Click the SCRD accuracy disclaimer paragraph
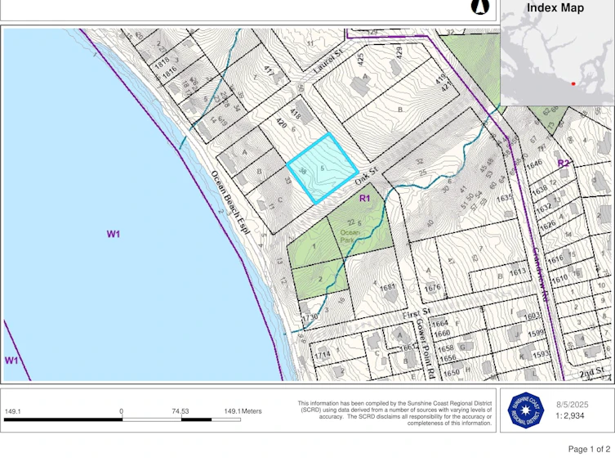The height and width of the screenshot is (462, 615). point(394,413)
